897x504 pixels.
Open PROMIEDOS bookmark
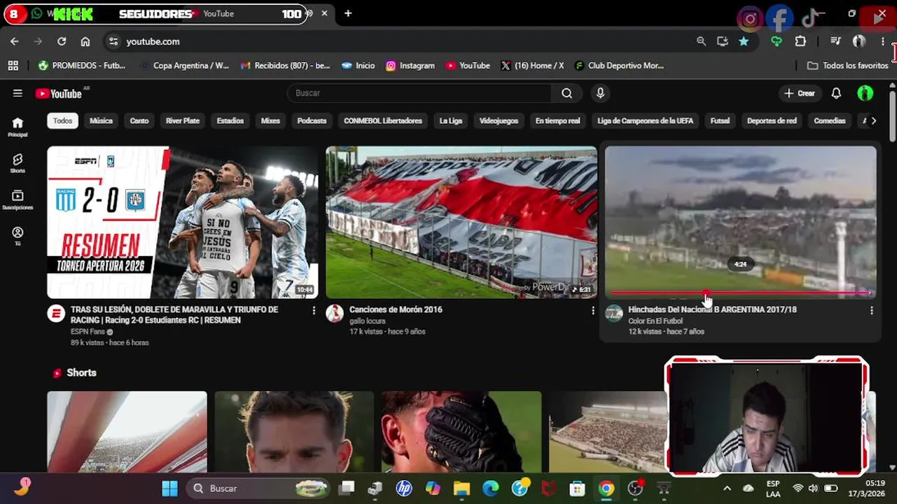[x=82, y=65]
